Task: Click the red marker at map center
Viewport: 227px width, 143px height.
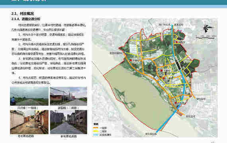Action: point(161,70)
